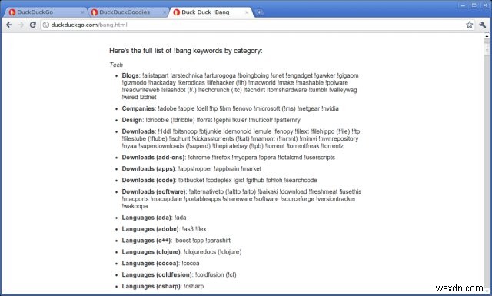Open a new tab with the plus button
The height and width of the screenshot is (296, 492).
(x=259, y=12)
